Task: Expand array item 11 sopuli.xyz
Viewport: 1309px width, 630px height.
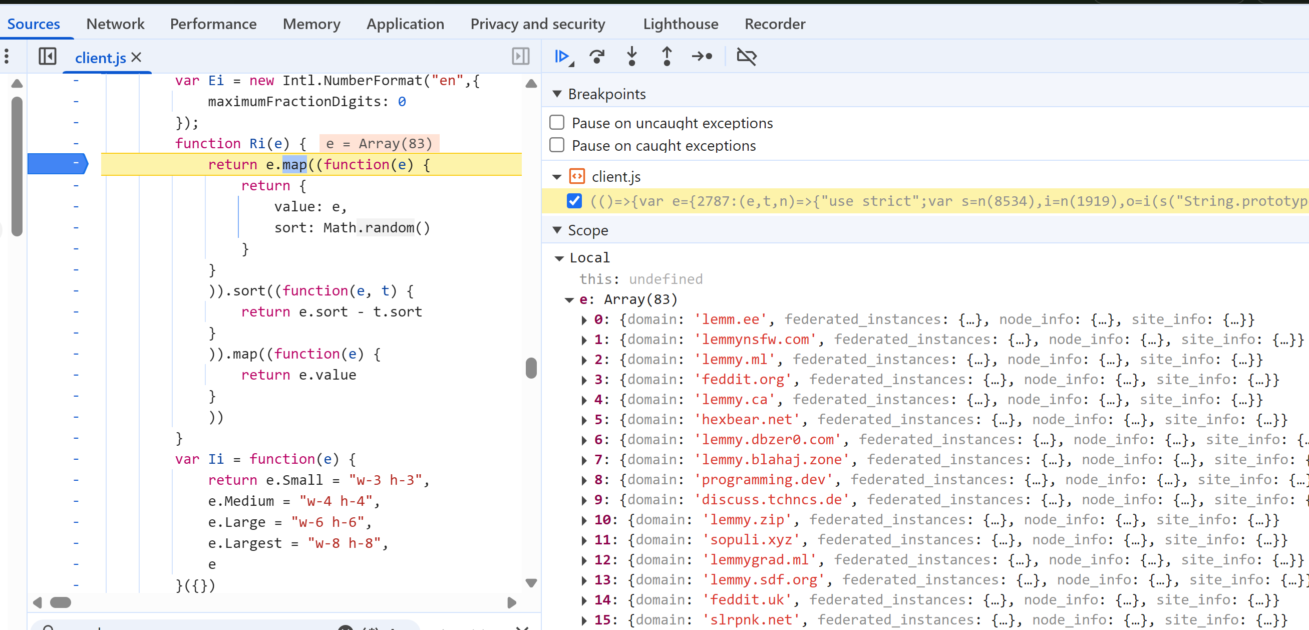Action: click(x=584, y=539)
